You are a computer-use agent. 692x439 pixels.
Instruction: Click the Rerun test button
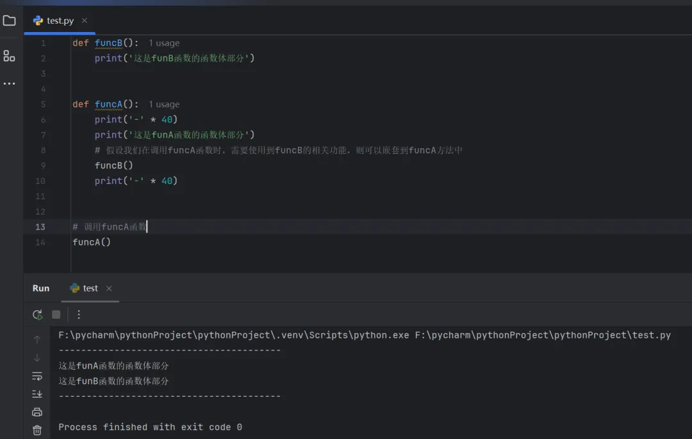38,315
